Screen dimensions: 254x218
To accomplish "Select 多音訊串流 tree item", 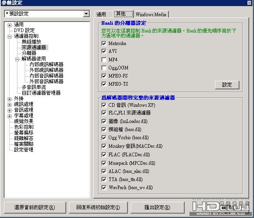I will [34, 87].
